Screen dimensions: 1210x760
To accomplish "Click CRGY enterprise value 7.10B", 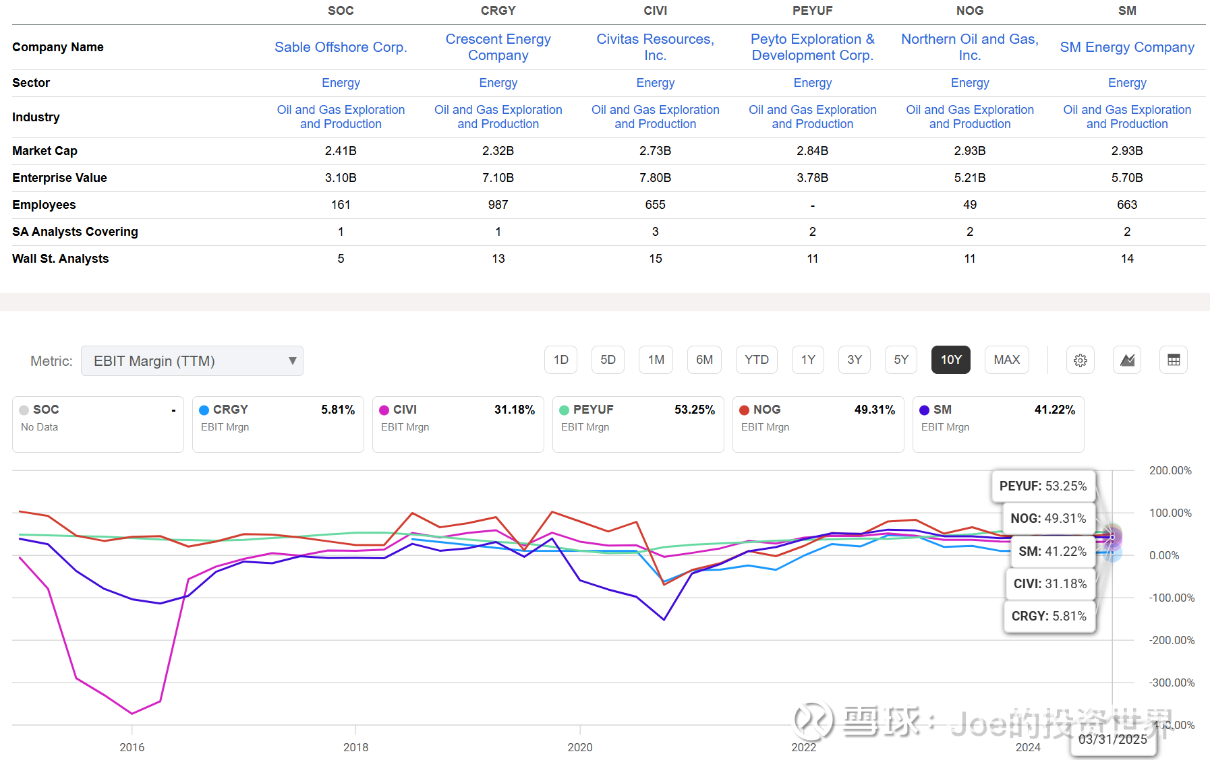I will point(498,178).
